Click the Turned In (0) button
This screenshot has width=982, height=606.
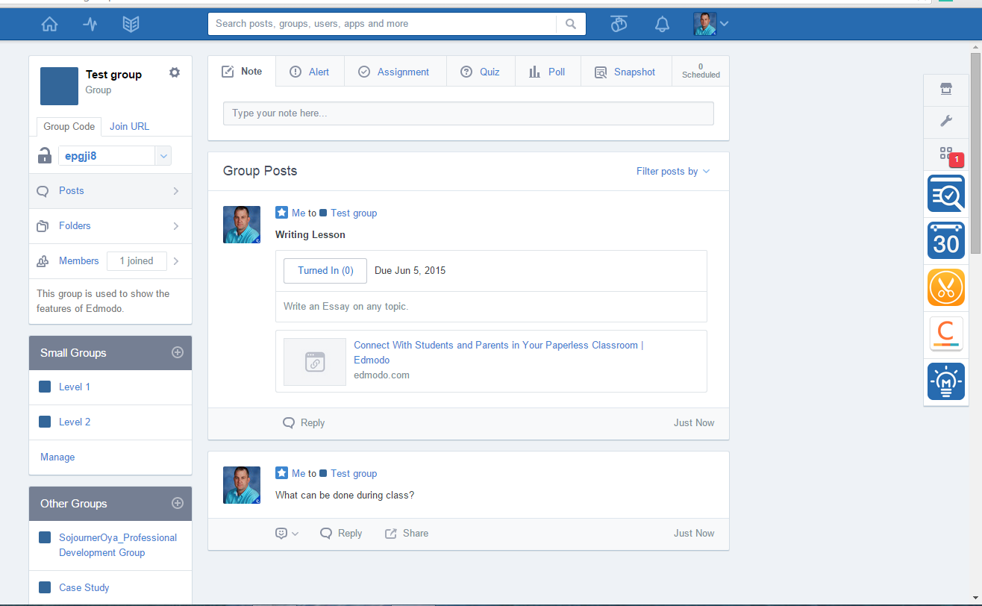coord(325,271)
